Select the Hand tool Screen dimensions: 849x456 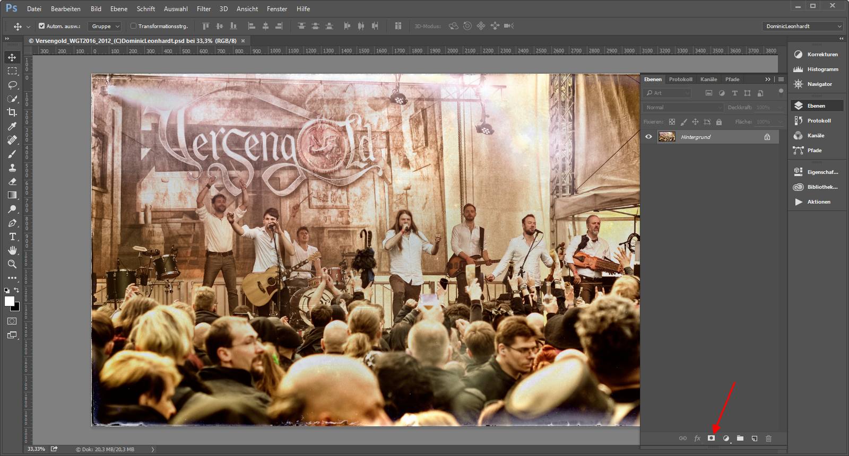tap(12, 250)
